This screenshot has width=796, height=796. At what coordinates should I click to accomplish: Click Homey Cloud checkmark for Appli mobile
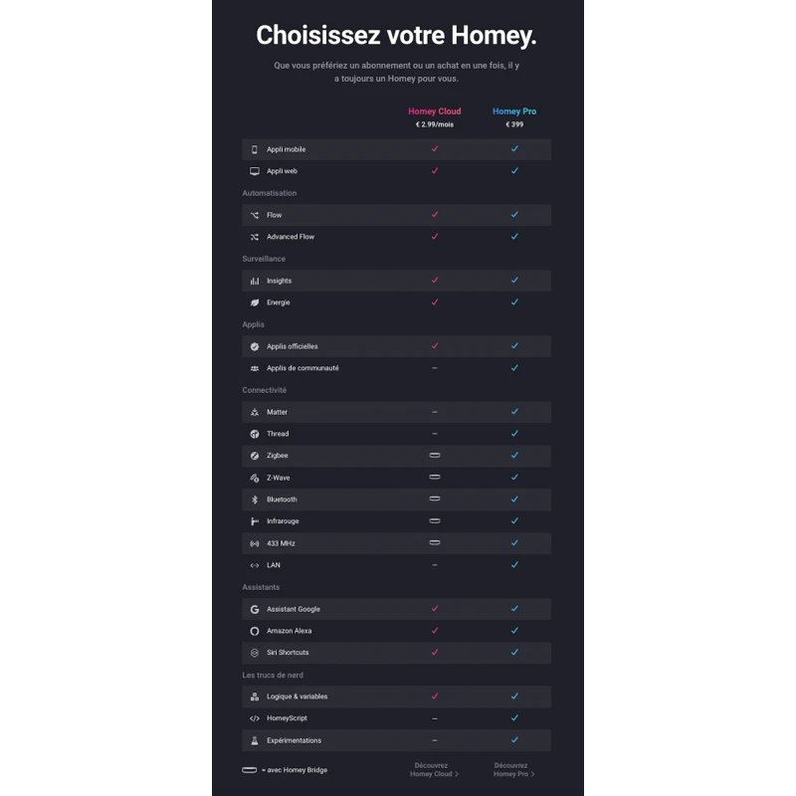coord(435,149)
